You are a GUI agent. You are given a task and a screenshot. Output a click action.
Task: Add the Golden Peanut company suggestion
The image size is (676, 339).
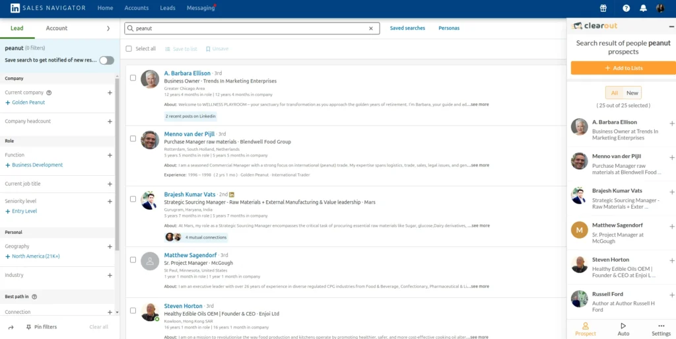(25, 102)
